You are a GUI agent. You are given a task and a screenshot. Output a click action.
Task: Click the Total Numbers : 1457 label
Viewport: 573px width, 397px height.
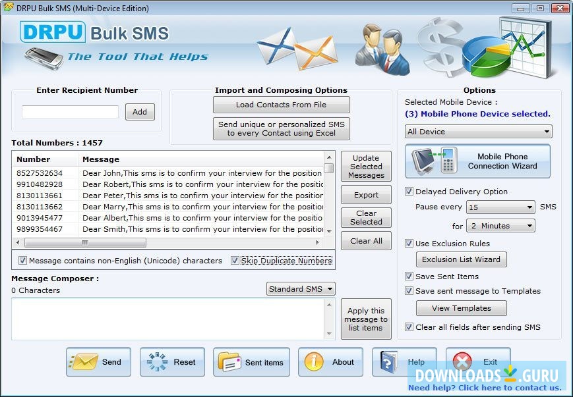(57, 143)
